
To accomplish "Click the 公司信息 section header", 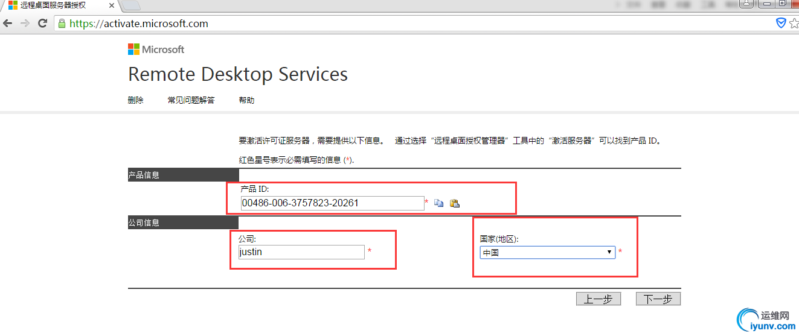I will (184, 223).
